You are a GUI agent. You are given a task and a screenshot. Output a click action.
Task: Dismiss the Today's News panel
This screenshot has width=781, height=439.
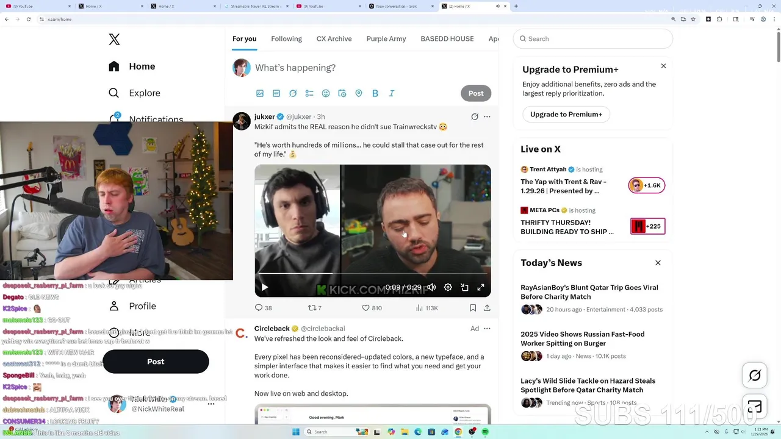pos(658,263)
